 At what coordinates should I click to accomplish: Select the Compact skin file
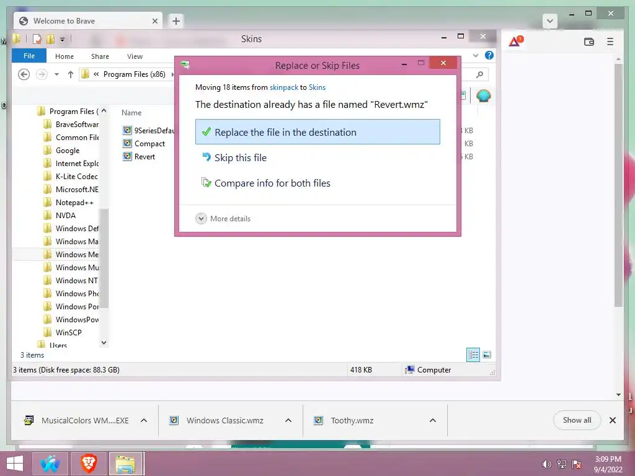pos(144,143)
